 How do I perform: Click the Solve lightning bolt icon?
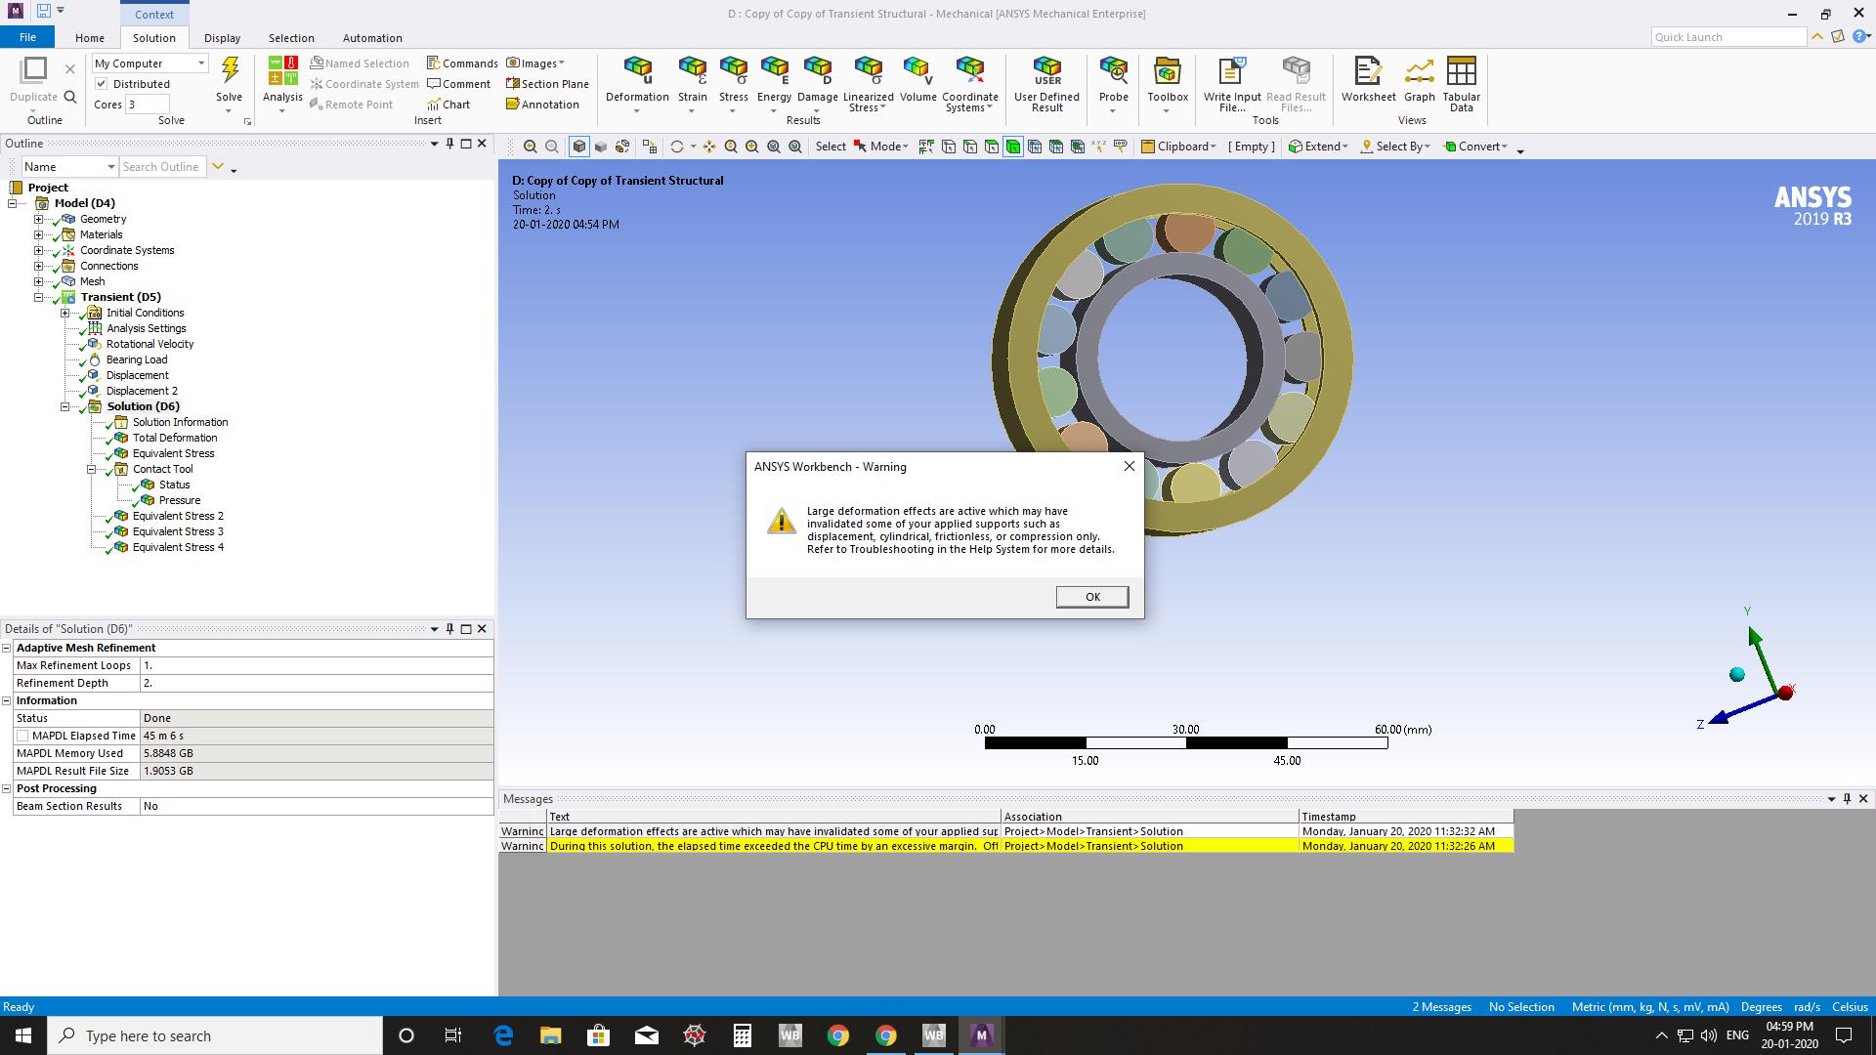click(230, 70)
